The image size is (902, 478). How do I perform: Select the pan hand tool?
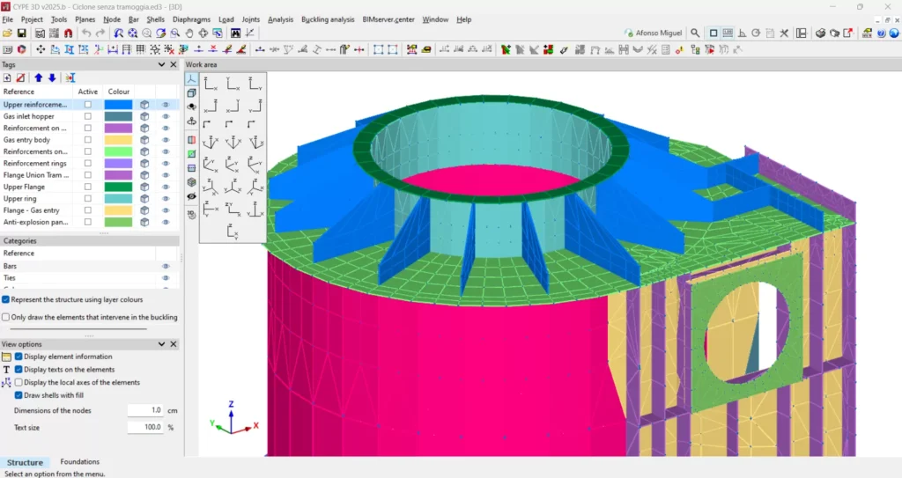pyautogui.click(x=189, y=33)
